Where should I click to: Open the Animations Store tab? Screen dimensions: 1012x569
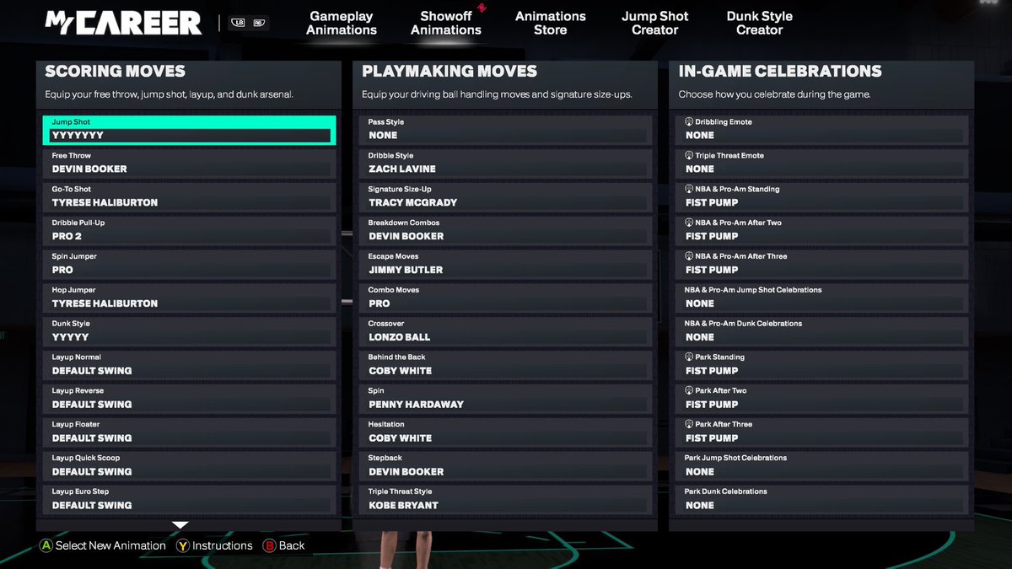pos(551,23)
